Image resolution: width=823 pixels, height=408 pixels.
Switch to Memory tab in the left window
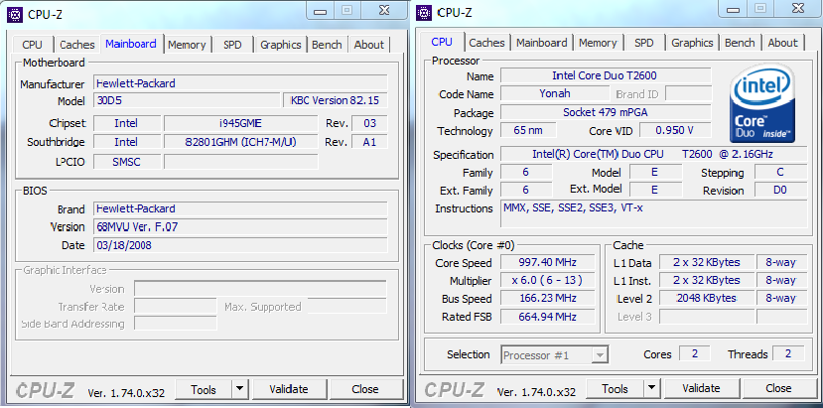(187, 45)
